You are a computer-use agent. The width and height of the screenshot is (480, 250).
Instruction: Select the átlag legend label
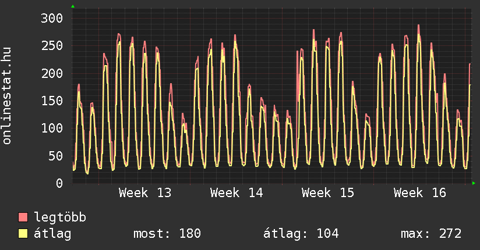point(53,234)
